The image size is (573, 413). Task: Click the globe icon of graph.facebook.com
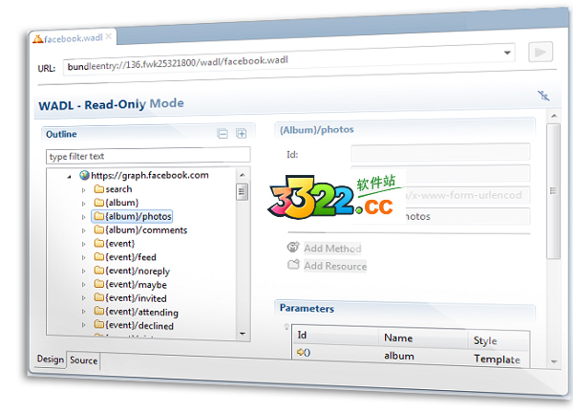tap(84, 175)
